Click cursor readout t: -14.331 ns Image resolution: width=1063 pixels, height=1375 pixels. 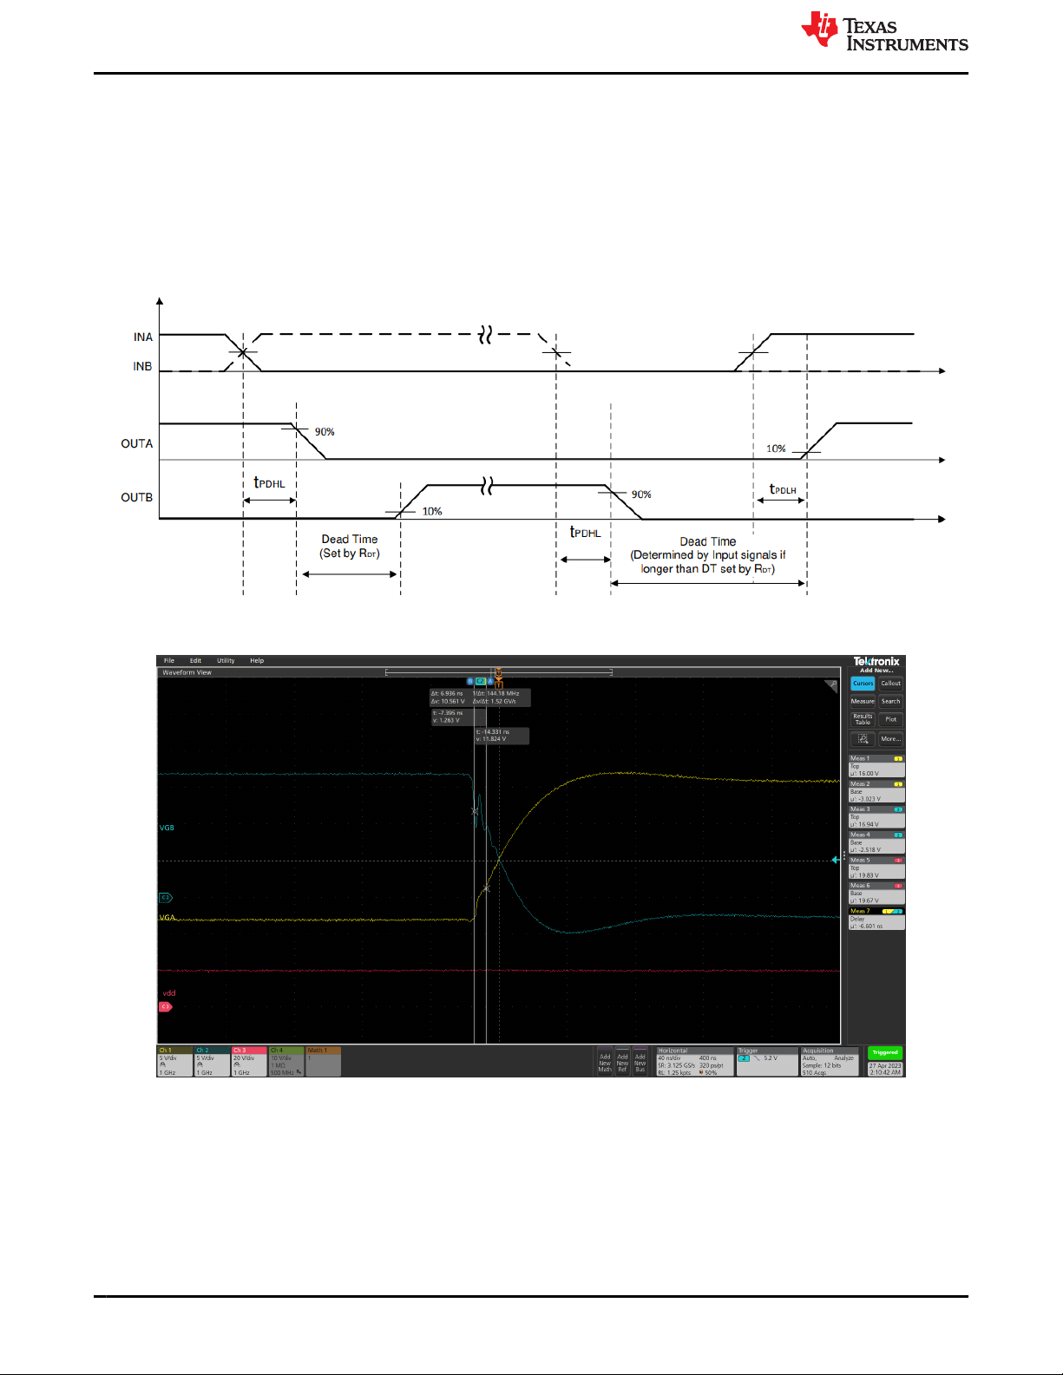502,736
